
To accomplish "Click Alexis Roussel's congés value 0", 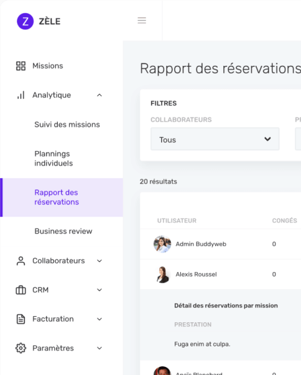I will (274, 274).
